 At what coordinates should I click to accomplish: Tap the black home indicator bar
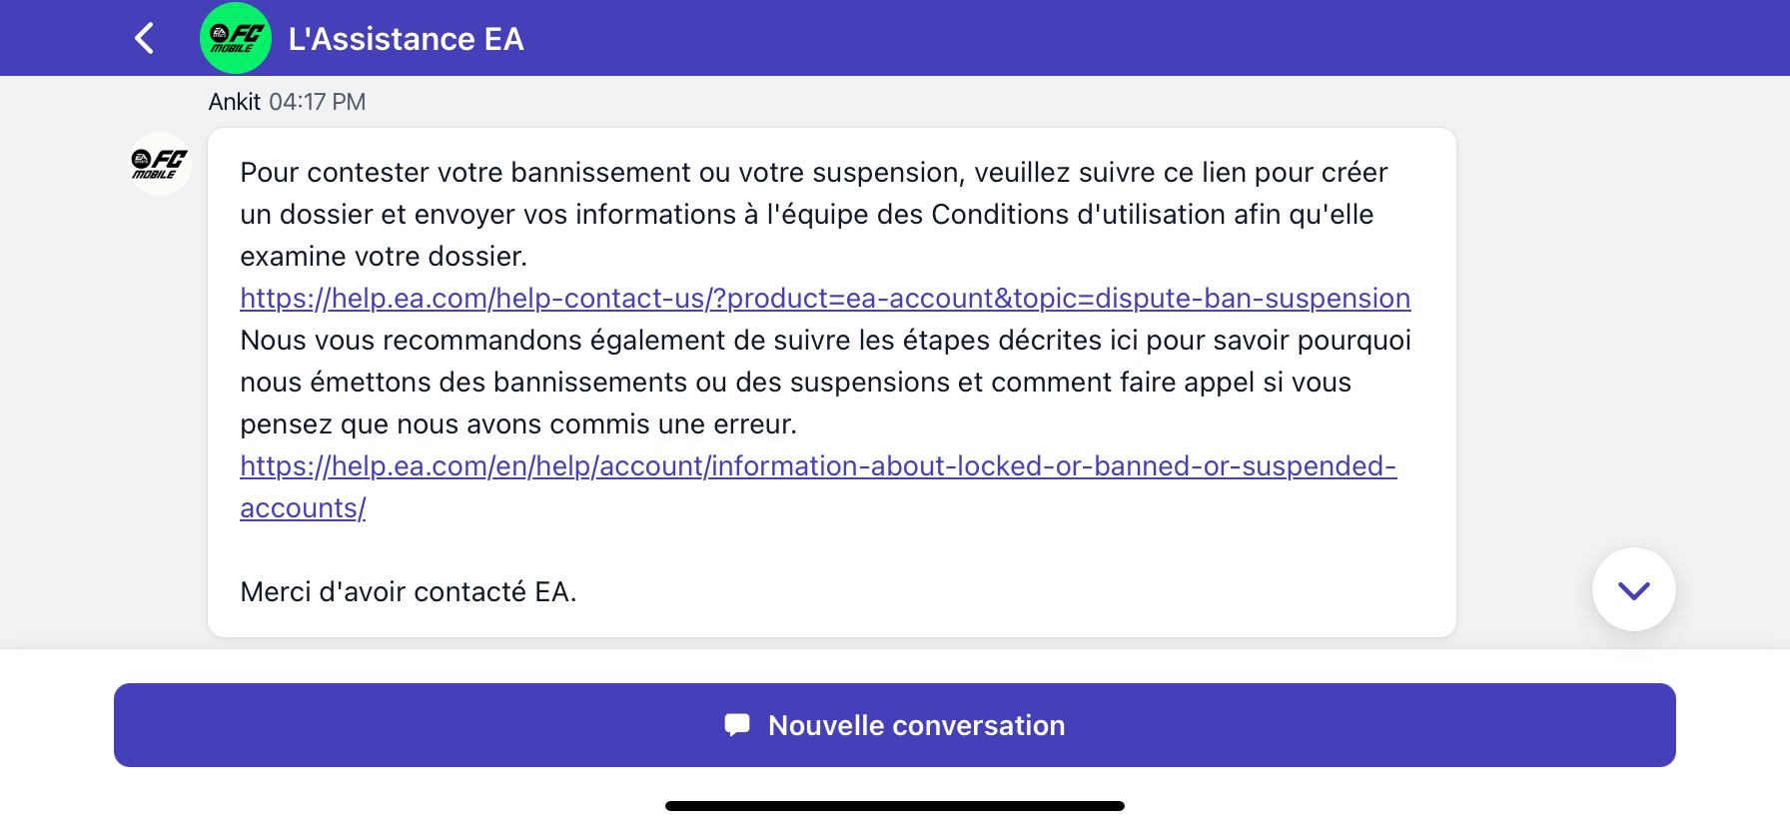coord(894,806)
